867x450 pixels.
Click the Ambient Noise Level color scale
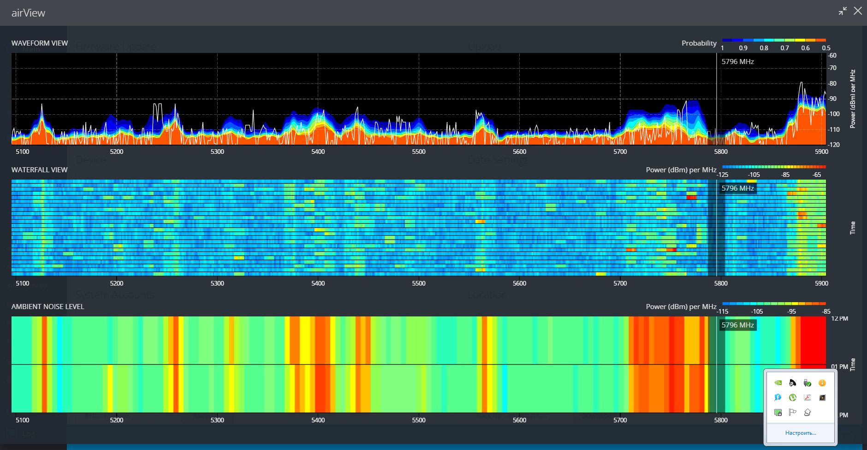[x=774, y=304]
